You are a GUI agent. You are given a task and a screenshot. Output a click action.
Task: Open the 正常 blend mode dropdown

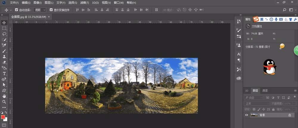(x=256, y=104)
